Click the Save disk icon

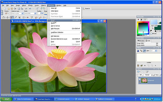(19, 9)
